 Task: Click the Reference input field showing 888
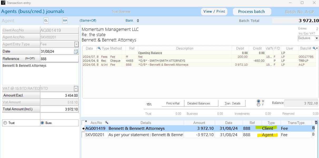pos(59,59)
